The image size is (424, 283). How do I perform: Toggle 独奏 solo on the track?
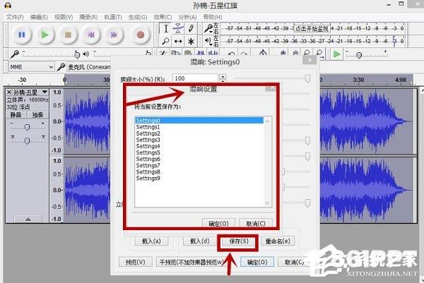37,115
